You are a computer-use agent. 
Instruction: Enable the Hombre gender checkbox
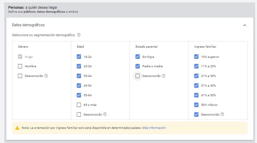pos(20,66)
